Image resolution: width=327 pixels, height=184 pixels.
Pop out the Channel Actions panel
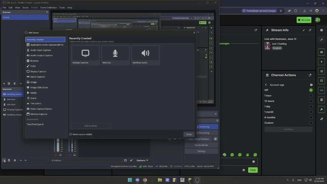tap(310, 75)
